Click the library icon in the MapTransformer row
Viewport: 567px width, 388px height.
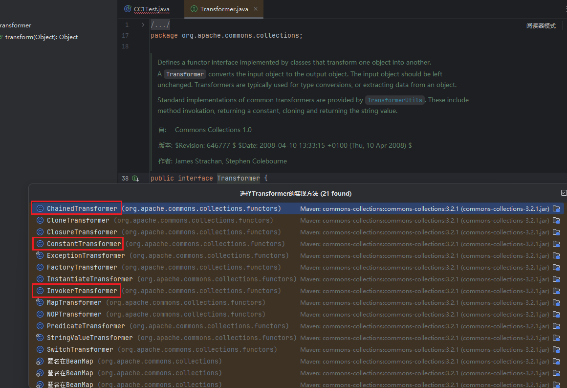coord(556,302)
